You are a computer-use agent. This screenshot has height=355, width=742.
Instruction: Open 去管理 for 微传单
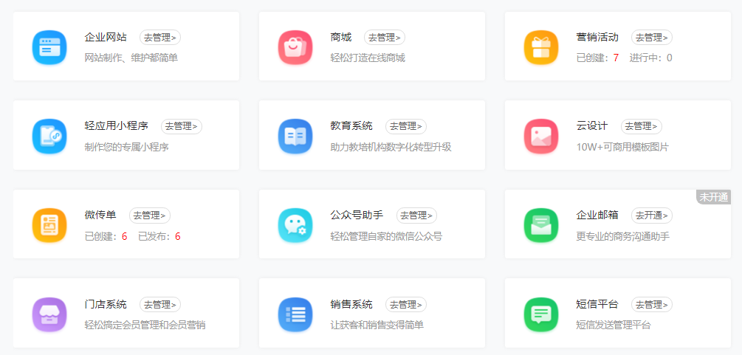click(x=150, y=216)
